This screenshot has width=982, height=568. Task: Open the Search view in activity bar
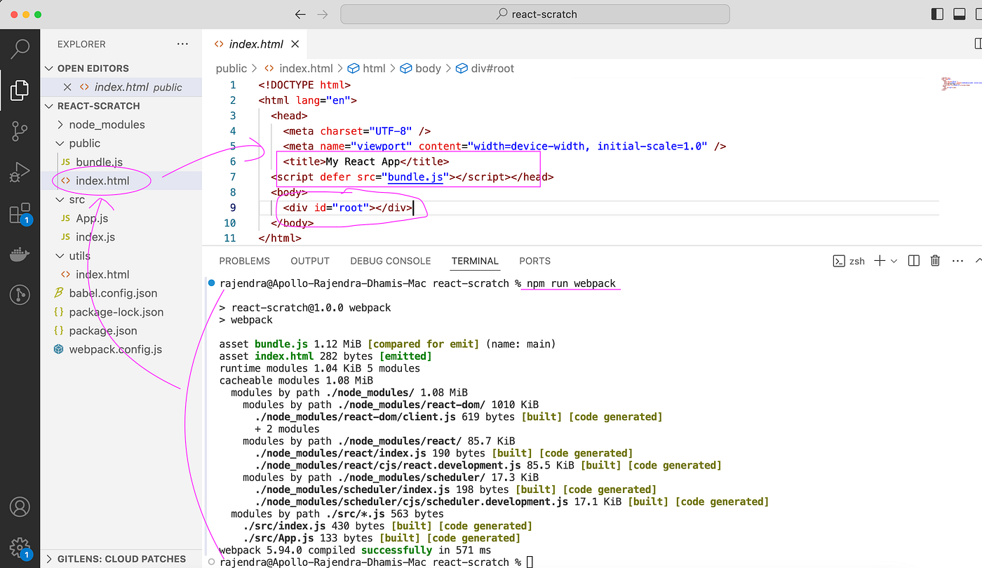[x=20, y=48]
